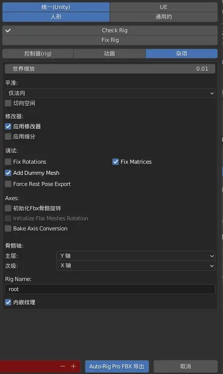Enable Bake Axis Conversion checkbox
The width and height of the screenshot is (223, 374).
[8, 228]
